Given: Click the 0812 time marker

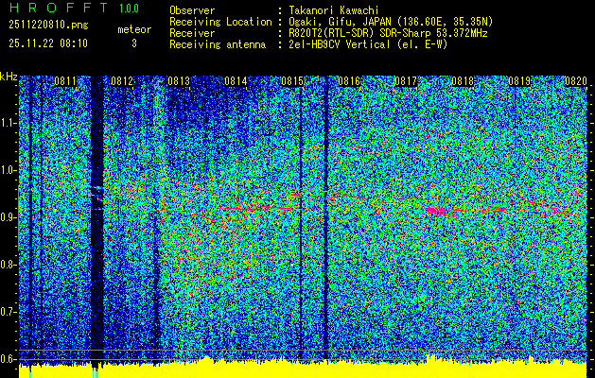Looking at the screenshot, I should [x=122, y=81].
